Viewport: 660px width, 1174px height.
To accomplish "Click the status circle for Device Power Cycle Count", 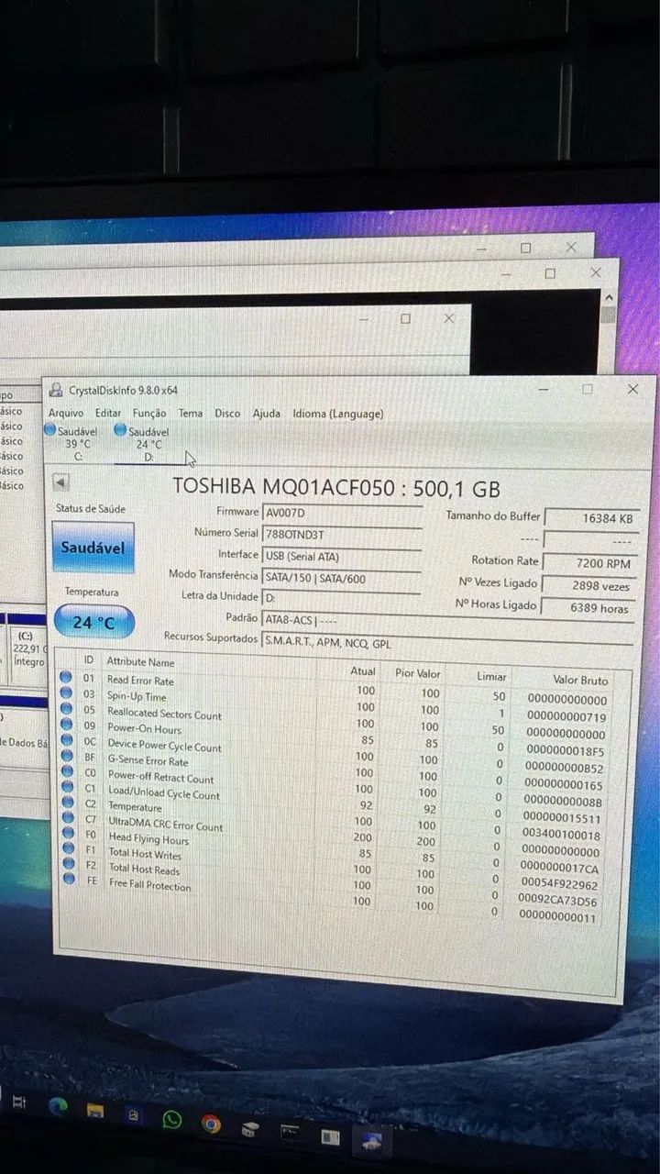I will [x=66, y=740].
